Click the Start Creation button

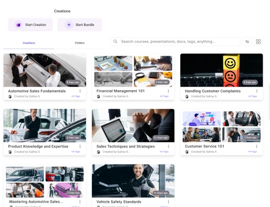(30, 25)
